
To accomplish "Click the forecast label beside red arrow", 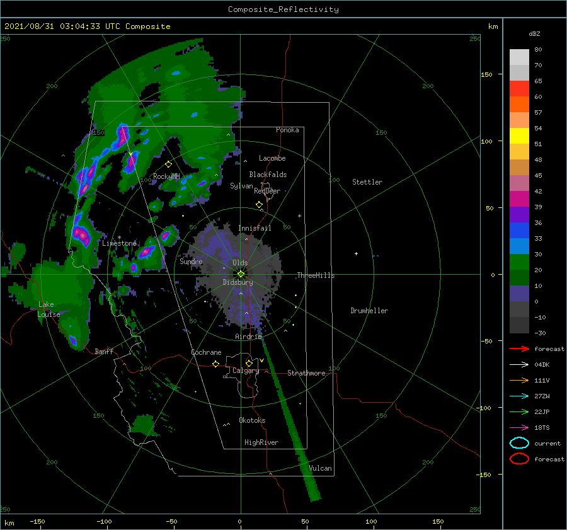I will [549, 349].
